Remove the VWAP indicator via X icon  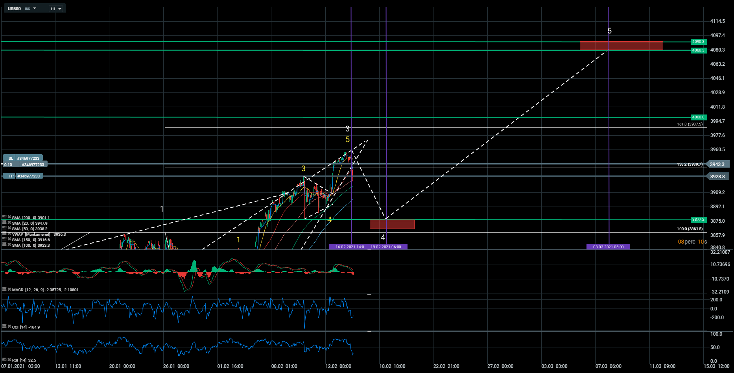click(x=9, y=234)
